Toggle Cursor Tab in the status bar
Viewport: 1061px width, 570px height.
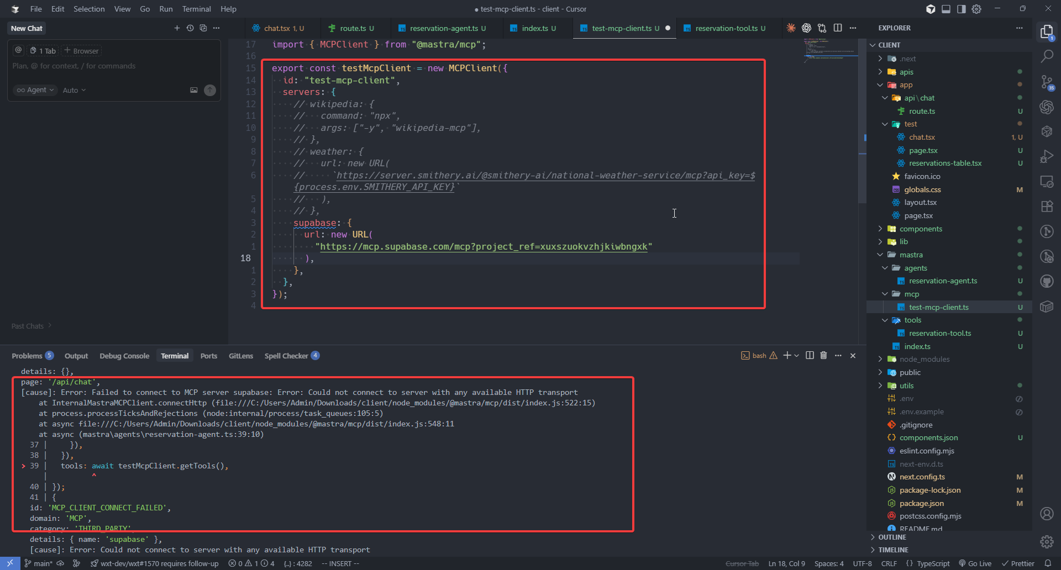coord(742,563)
